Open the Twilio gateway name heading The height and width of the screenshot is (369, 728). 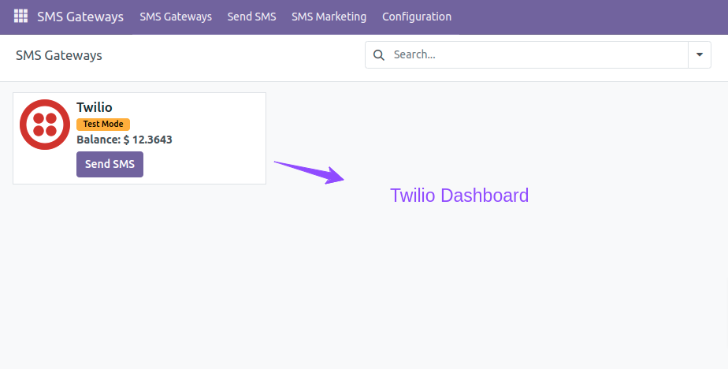pyautogui.click(x=95, y=107)
